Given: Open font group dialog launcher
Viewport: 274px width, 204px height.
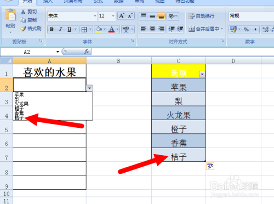Looking at the screenshot, I should [x=133, y=41].
